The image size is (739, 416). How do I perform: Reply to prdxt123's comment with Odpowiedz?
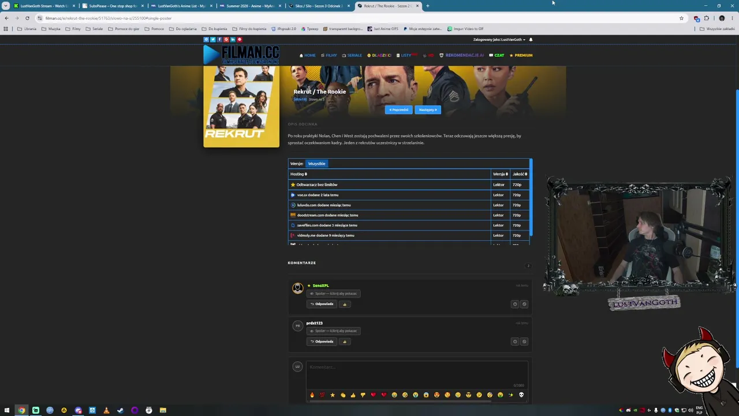(322, 341)
